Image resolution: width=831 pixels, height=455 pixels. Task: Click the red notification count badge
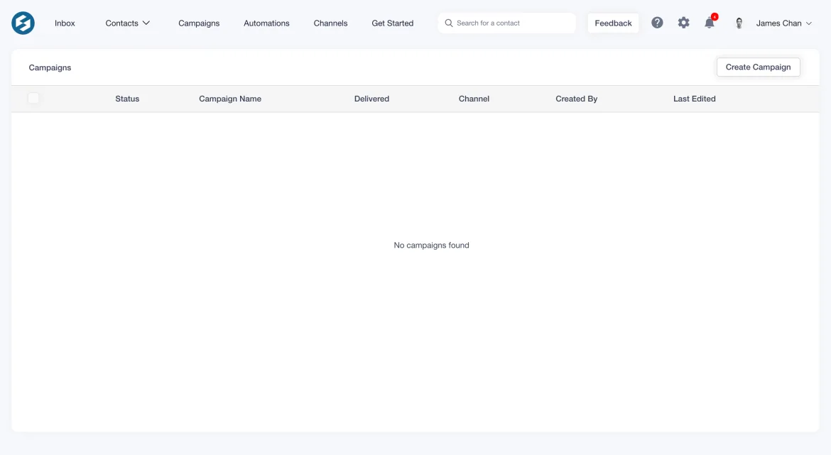click(715, 16)
